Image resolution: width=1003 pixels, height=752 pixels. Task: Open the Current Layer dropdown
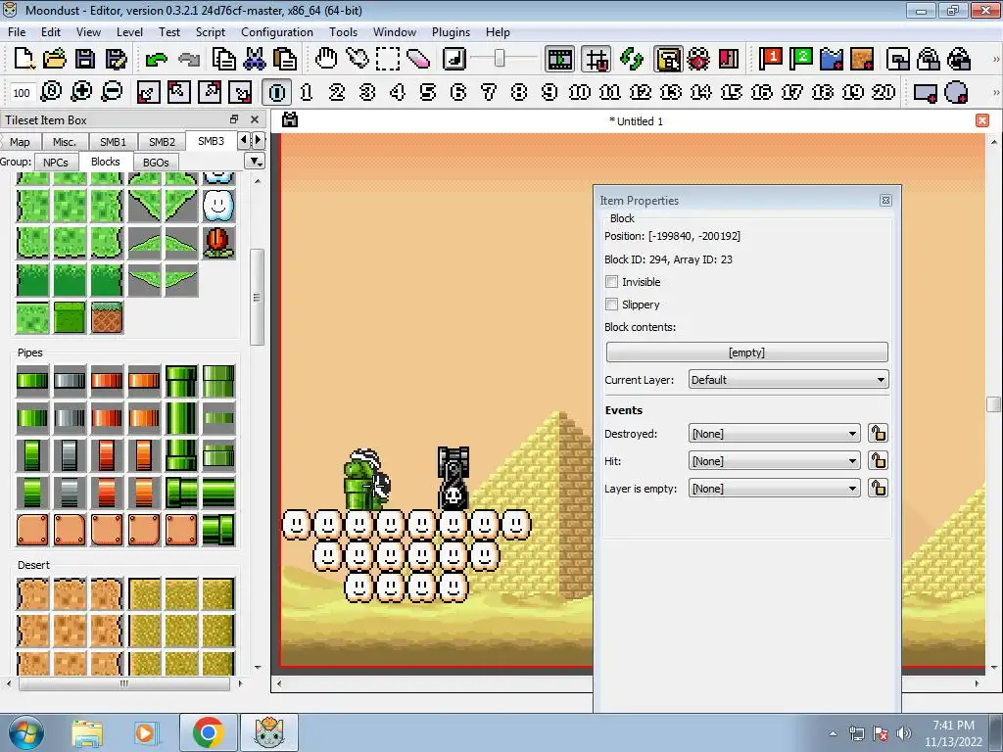tap(788, 380)
